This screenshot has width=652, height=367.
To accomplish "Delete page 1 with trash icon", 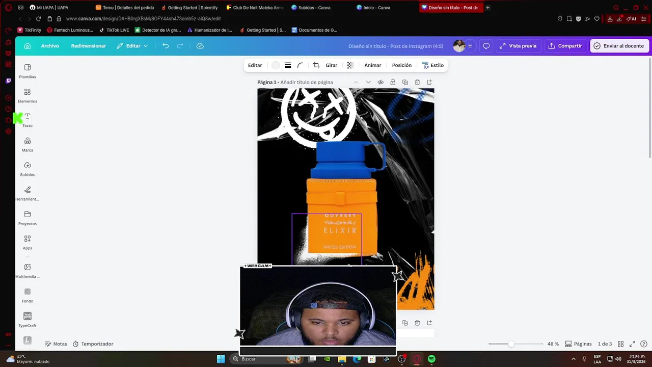I will click(417, 82).
